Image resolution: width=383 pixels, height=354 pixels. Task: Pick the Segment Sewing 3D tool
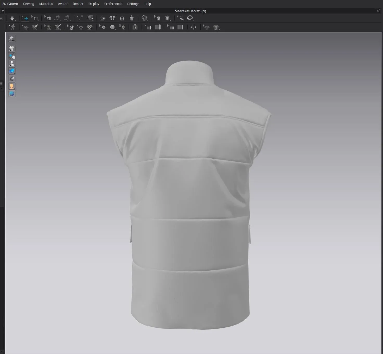pos(57,18)
